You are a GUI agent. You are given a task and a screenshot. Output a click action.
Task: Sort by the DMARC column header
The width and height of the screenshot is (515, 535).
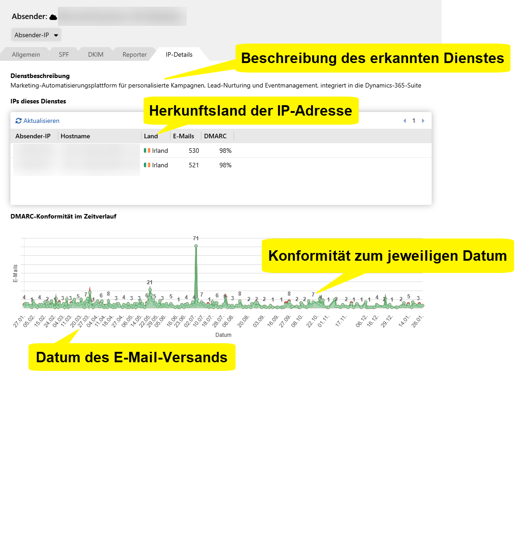pyautogui.click(x=215, y=136)
